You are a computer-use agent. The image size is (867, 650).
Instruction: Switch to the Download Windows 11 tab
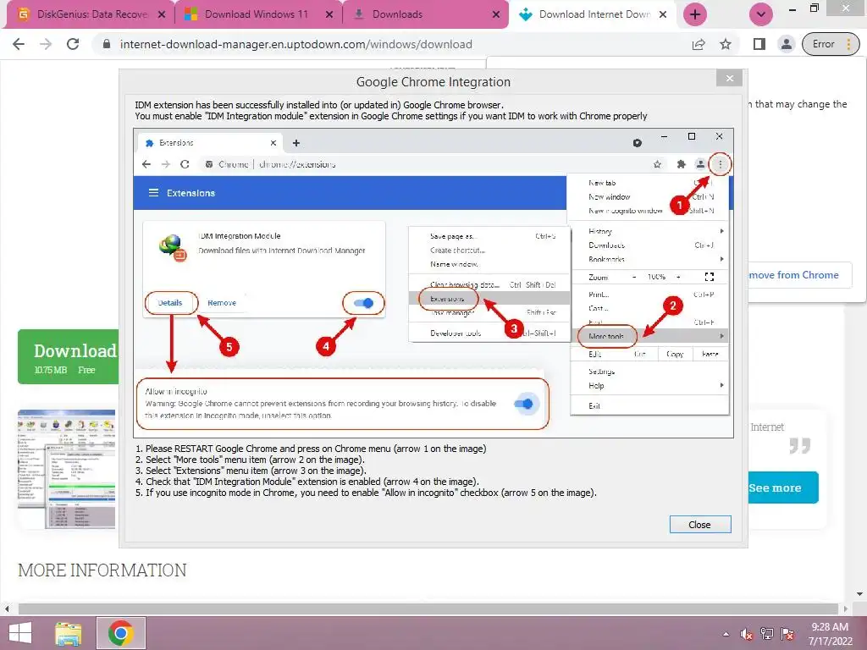[x=257, y=14]
